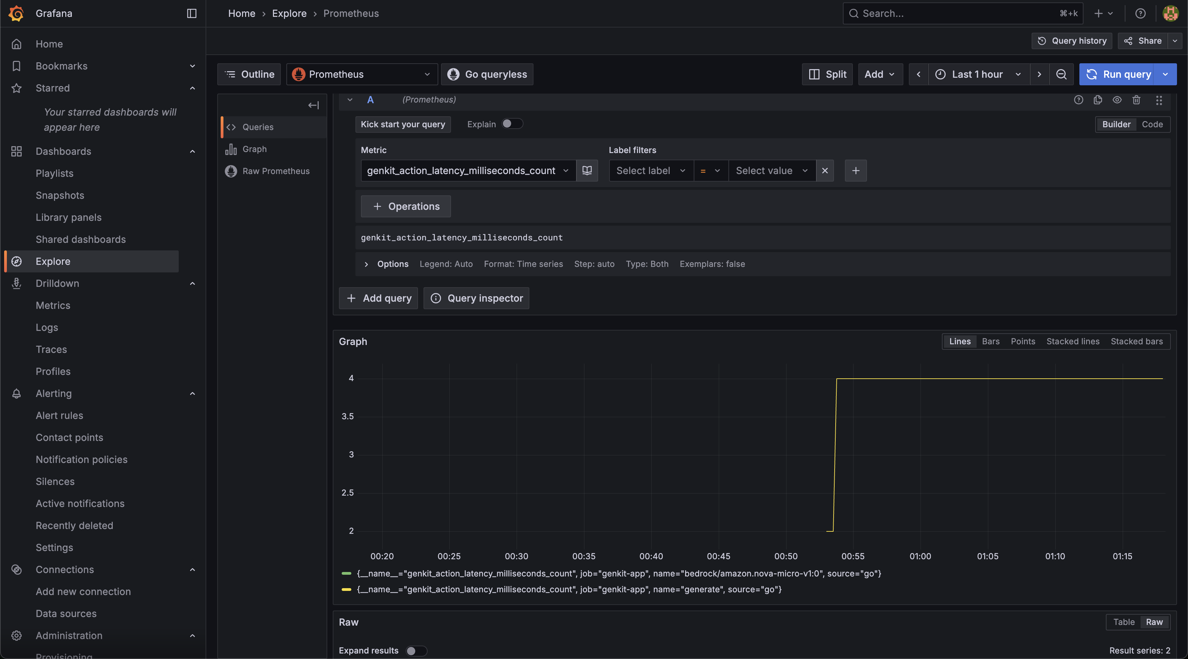This screenshot has height=659, width=1188.
Task: Select Stacked bars graph style
Action: pyautogui.click(x=1136, y=342)
